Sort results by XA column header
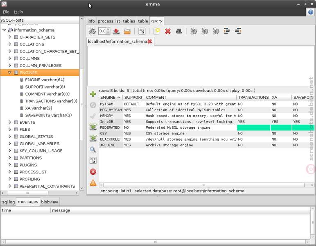This screenshot has width=316, height=246. 281,98
